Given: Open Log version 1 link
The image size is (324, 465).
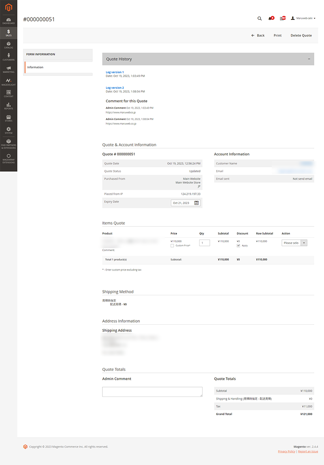Looking at the screenshot, I should pyautogui.click(x=115, y=72).
